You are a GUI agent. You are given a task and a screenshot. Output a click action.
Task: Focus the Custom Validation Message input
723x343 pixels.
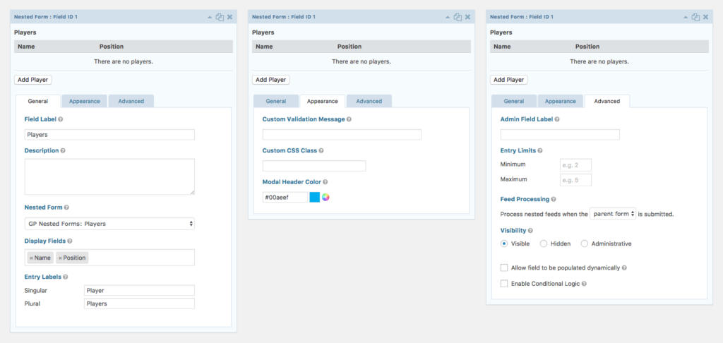(342, 135)
